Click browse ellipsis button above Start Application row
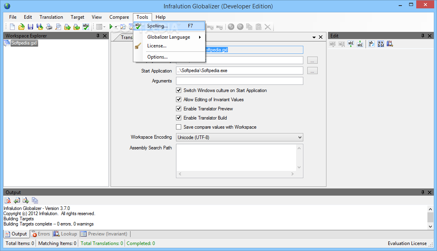437x251 pixels. 312,61
